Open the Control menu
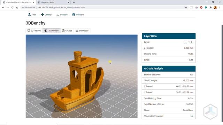Screen dimensions: 223x125 click(x=46, y=15)
